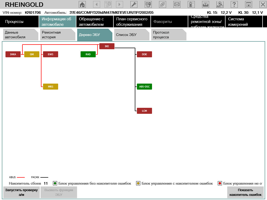Click the back arrow icon

pyautogui.click(x=96, y=4)
